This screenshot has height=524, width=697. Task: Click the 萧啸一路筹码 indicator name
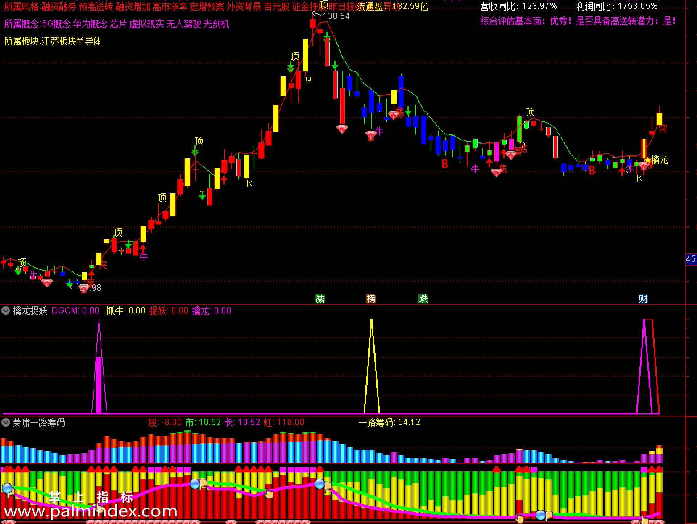tap(39, 422)
